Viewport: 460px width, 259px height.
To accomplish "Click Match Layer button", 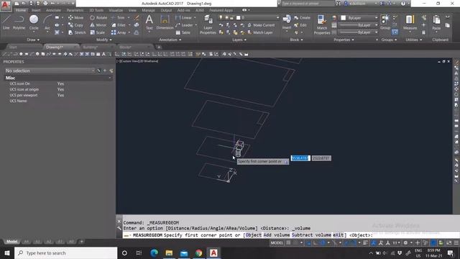I will coord(260,32).
